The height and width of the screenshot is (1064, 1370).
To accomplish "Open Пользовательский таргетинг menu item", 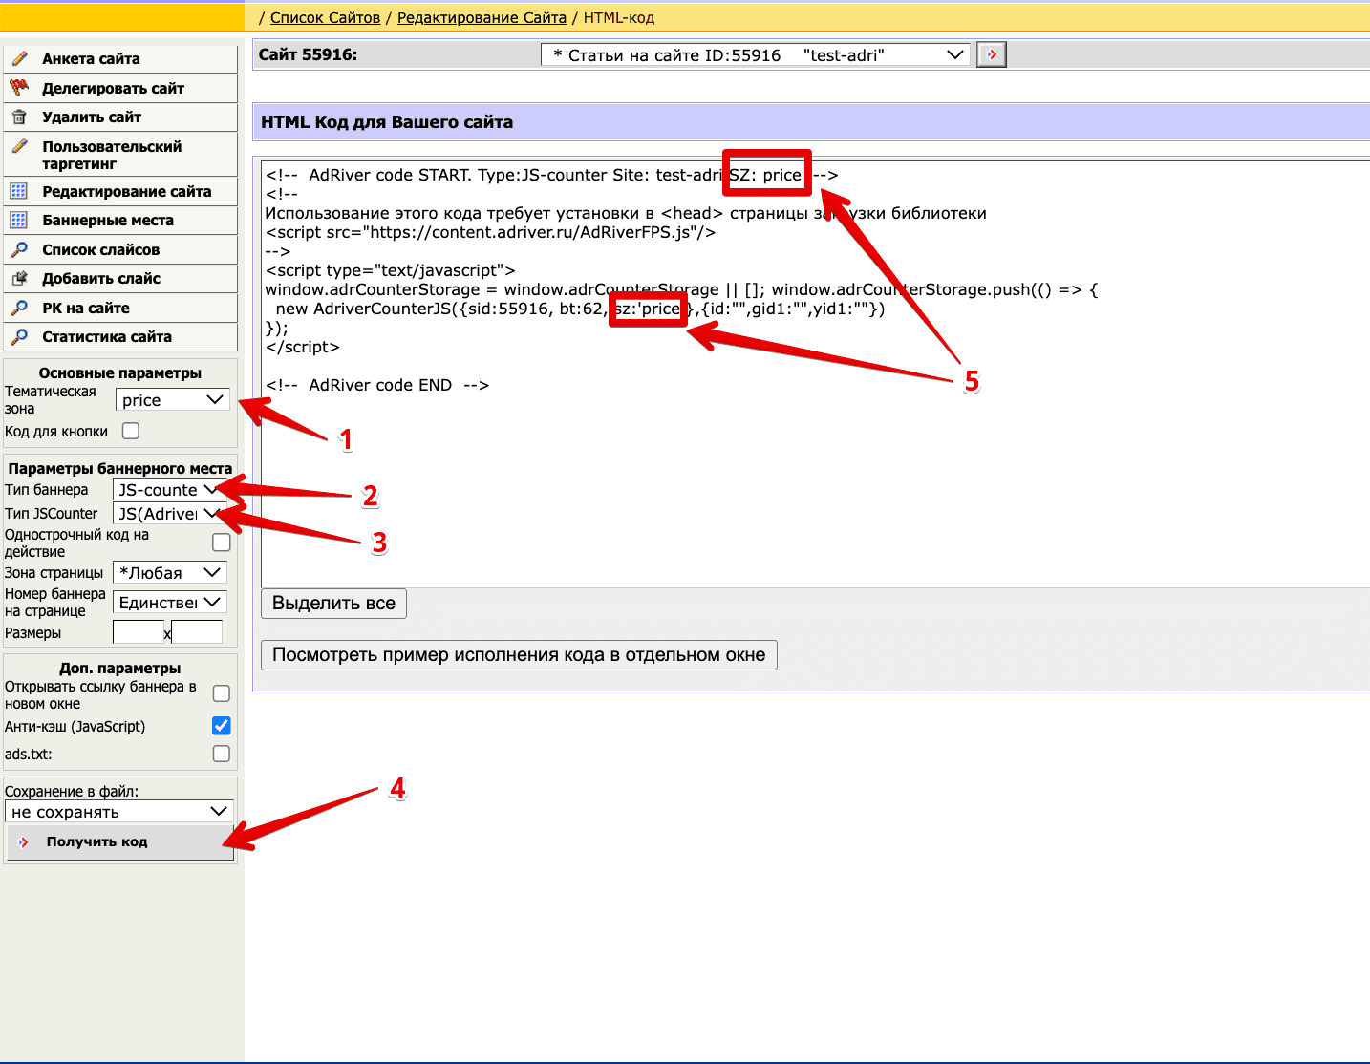I will (120, 155).
